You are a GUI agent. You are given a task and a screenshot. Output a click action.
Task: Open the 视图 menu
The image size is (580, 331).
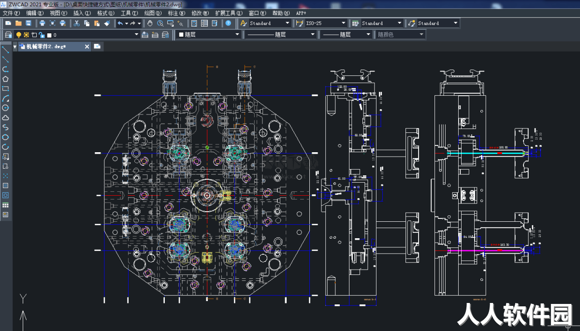pos(58,13)
